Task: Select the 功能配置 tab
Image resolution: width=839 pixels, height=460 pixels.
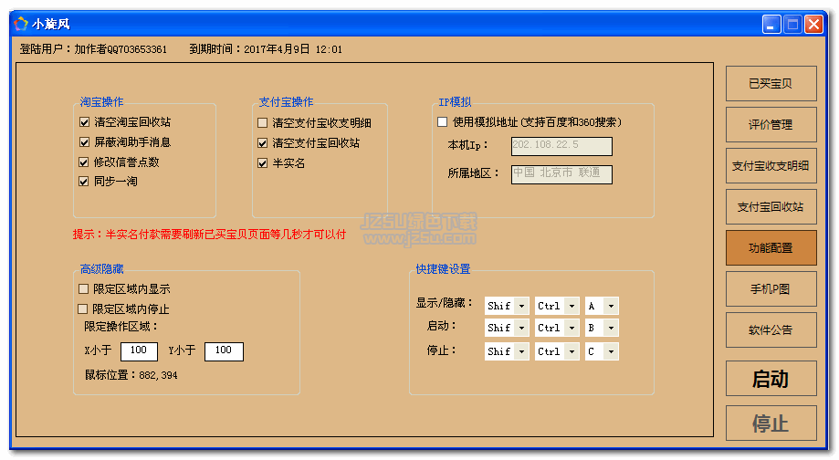Action: [771, 248]
